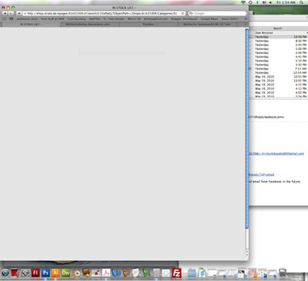Open Calculator from the Dock

click(156, 273)
